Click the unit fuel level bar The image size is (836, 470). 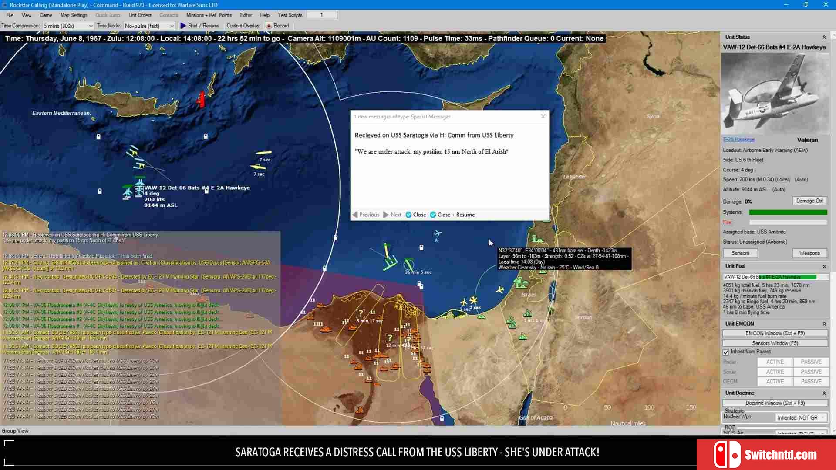click(x=775, y=277)
